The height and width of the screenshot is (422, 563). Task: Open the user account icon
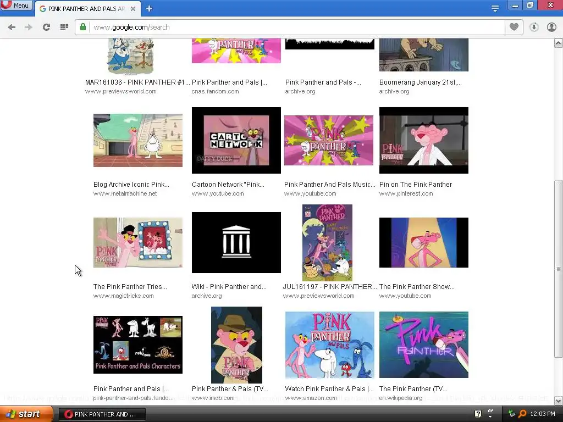[x=551, y=27]
